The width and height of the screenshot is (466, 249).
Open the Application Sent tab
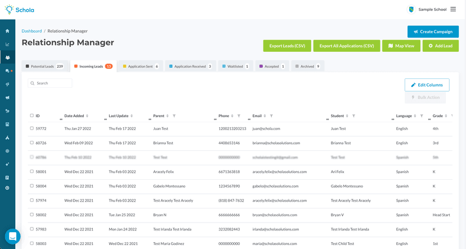141,66
